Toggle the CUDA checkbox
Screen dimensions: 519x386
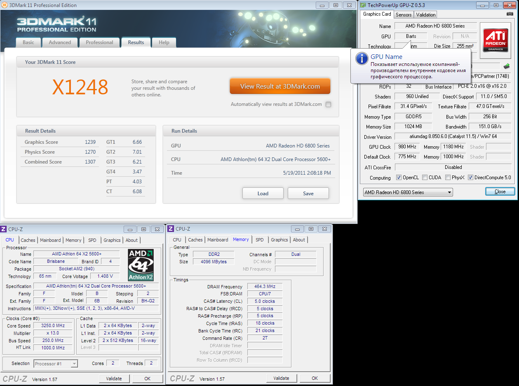click(425, 178)
